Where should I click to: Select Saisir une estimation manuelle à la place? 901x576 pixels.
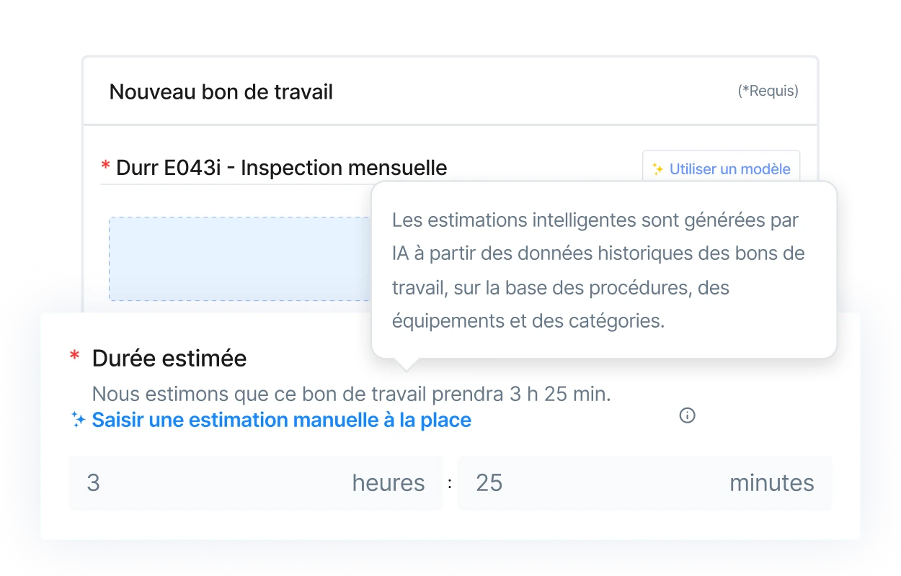click(281, 420)
